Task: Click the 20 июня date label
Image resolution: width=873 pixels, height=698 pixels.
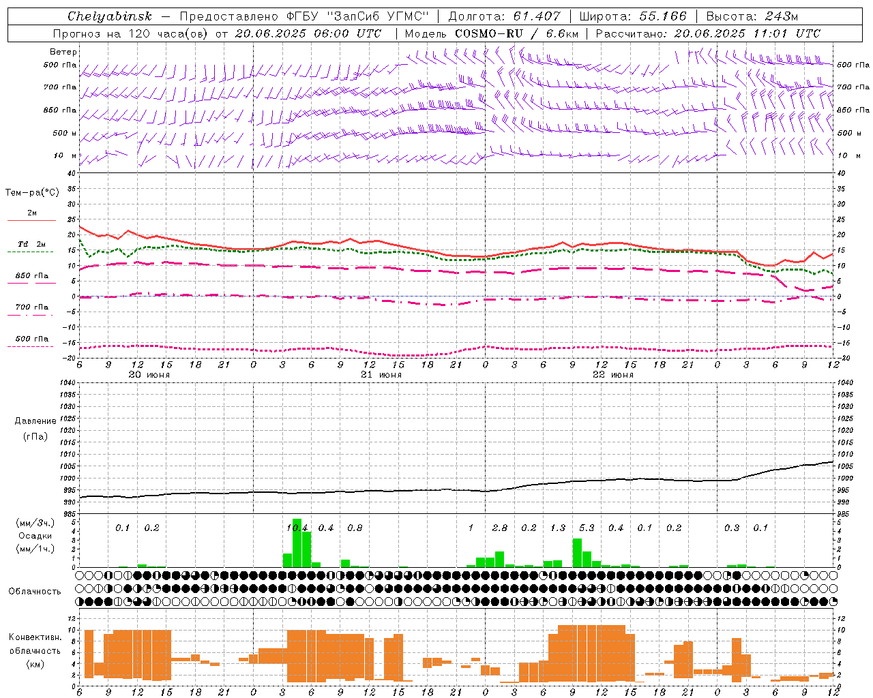Action: 149,375
